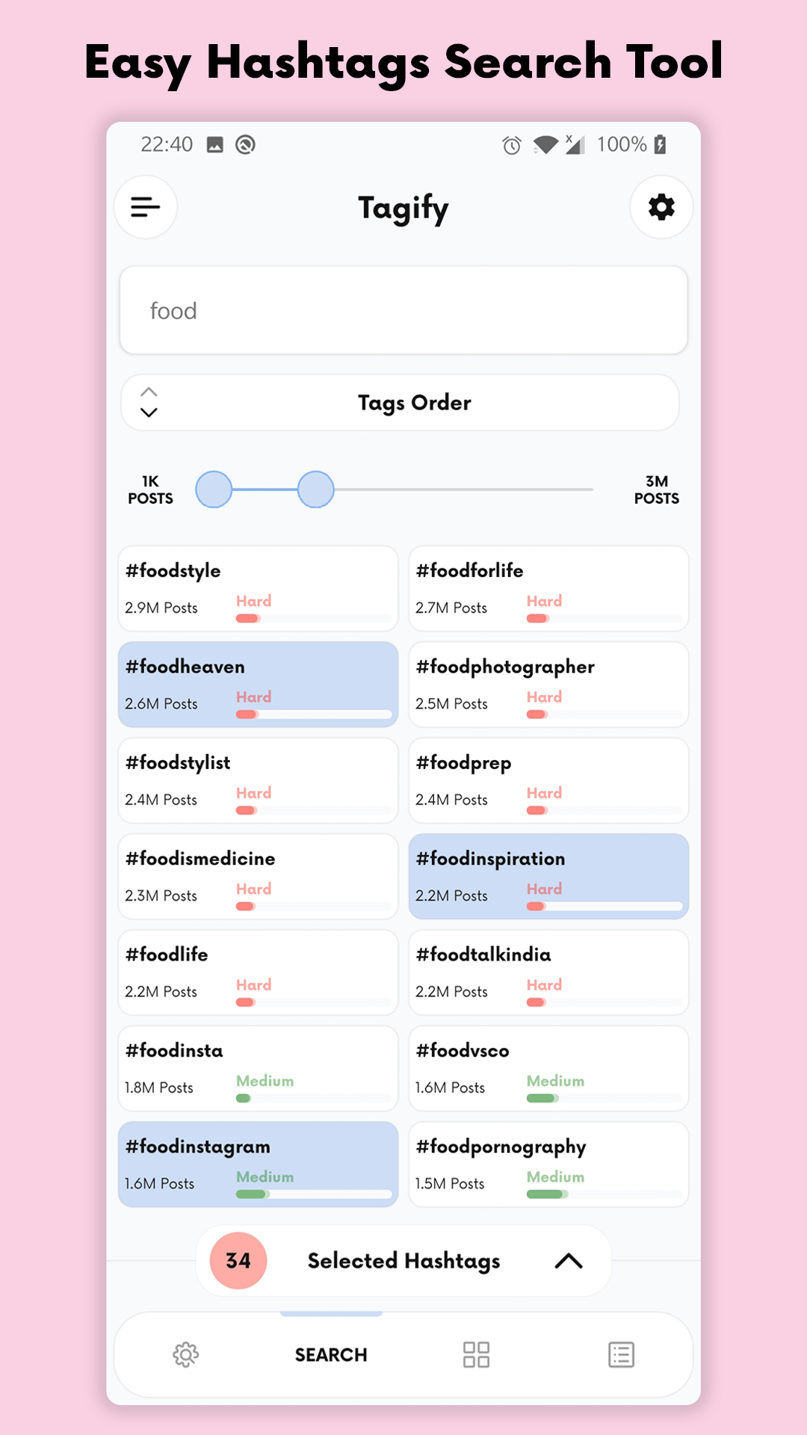
Task: Open the list icon in bottom bar
Action: pyautogui.click(x=621, y=1354)
